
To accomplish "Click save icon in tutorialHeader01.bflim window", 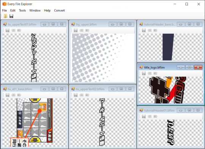I will click(144, 116).
